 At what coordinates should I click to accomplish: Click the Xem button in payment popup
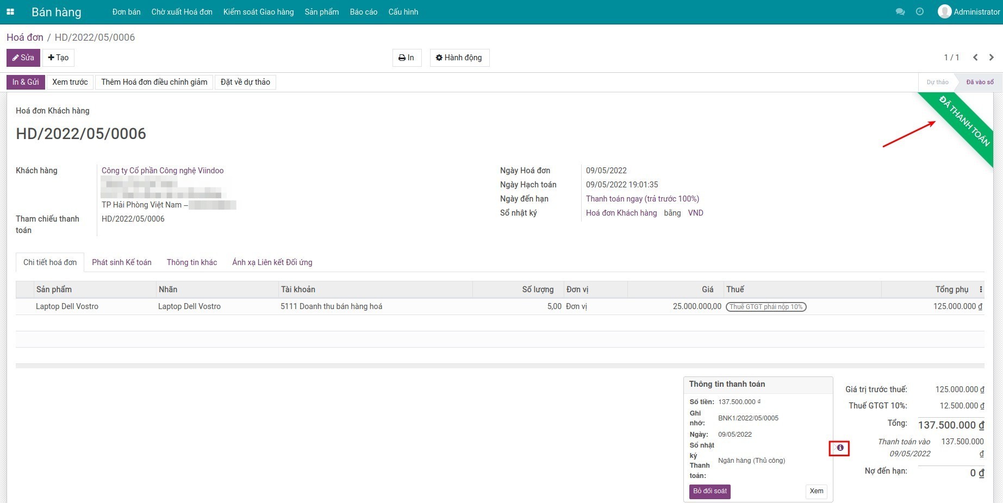[817, 491]
